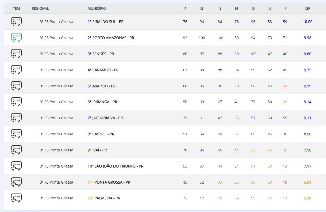Select the 11° PONTA GROSSA - PR municipality

point(109,182)
